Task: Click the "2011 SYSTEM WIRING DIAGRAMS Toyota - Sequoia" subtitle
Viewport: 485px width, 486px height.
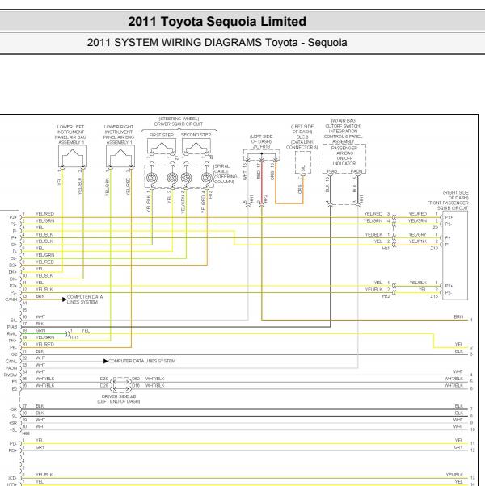Action: tap(217, 42)
